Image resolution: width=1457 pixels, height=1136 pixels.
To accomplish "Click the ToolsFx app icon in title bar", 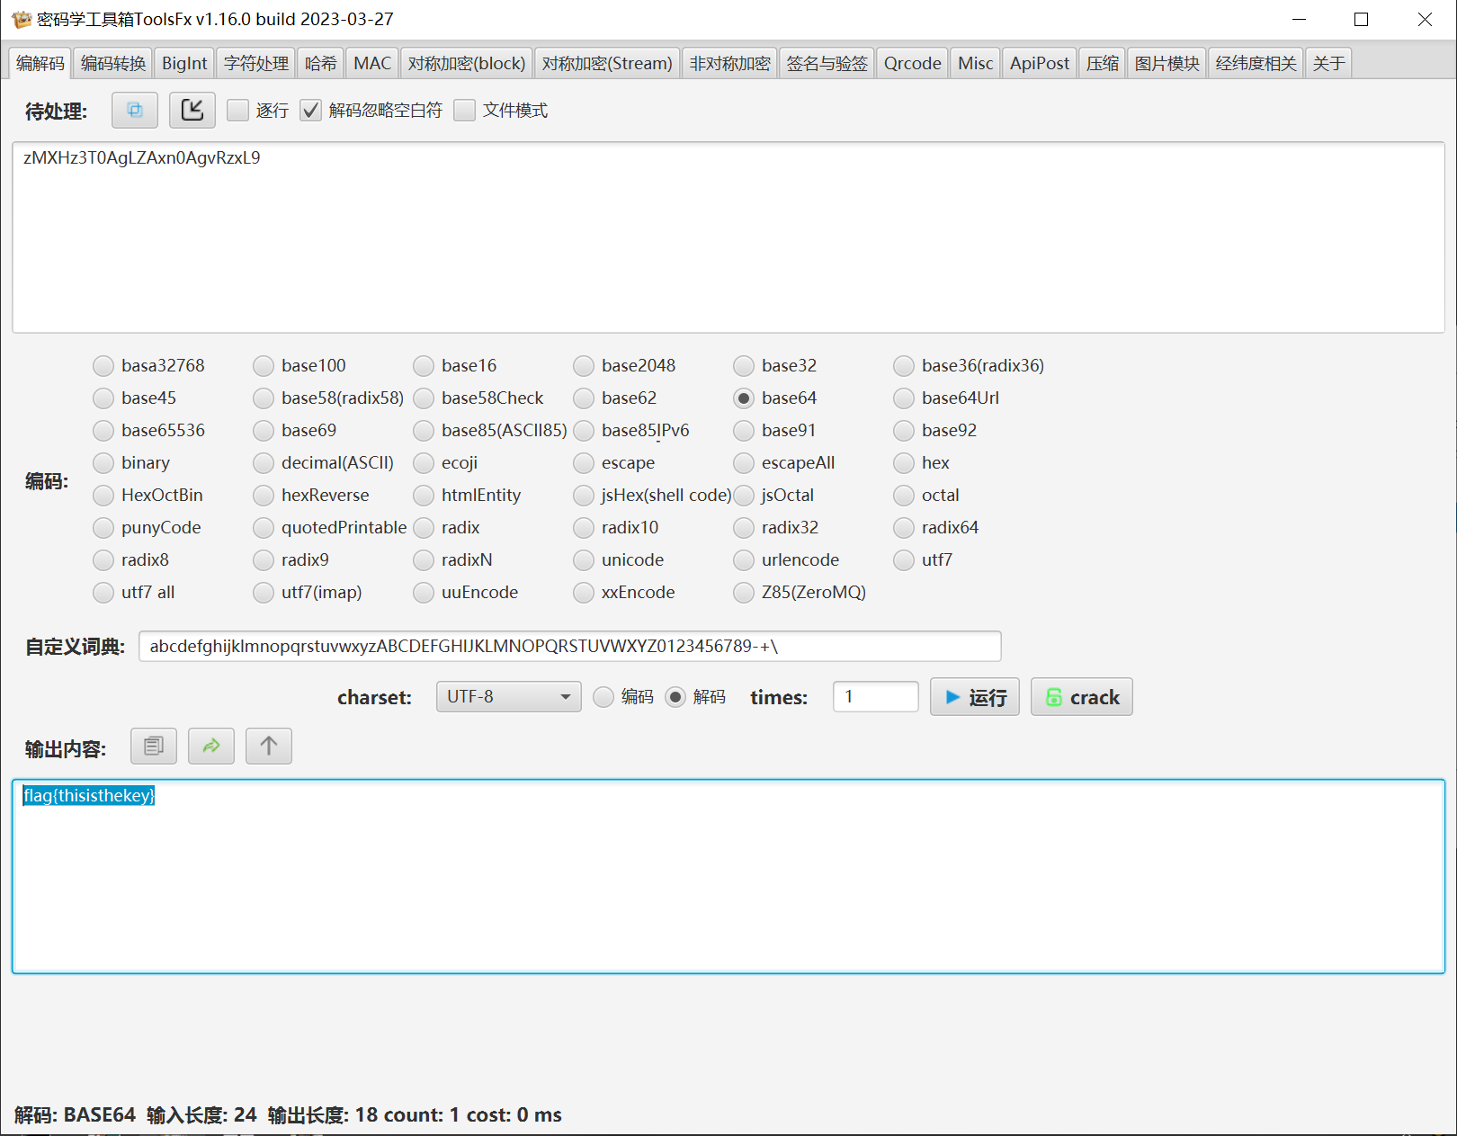I will pos(22,19).
